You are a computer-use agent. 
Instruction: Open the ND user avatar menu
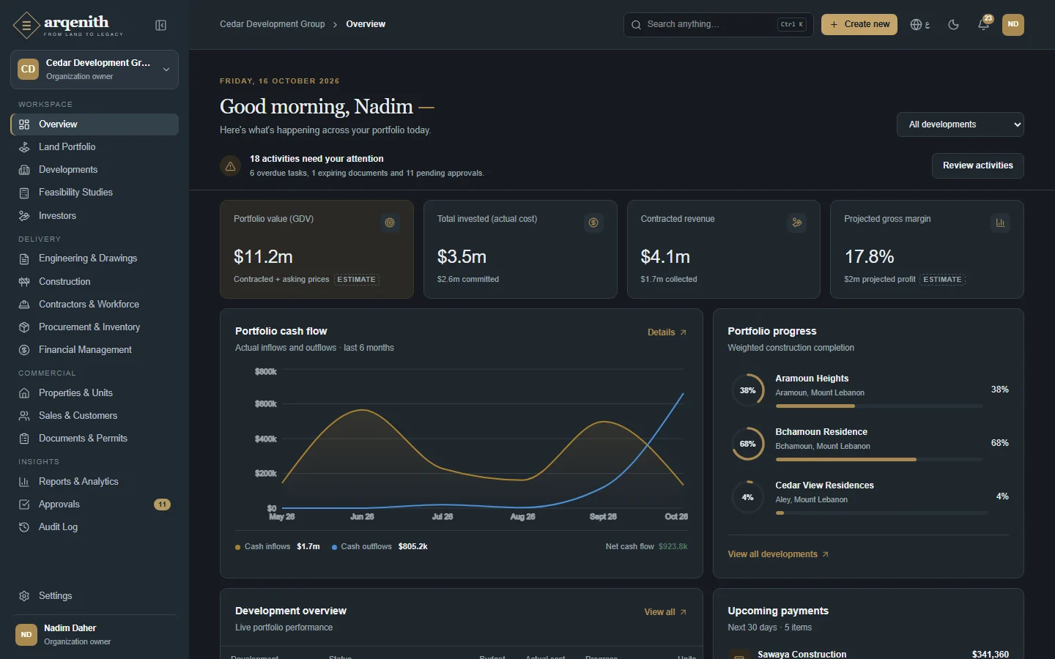[1013, 24]
